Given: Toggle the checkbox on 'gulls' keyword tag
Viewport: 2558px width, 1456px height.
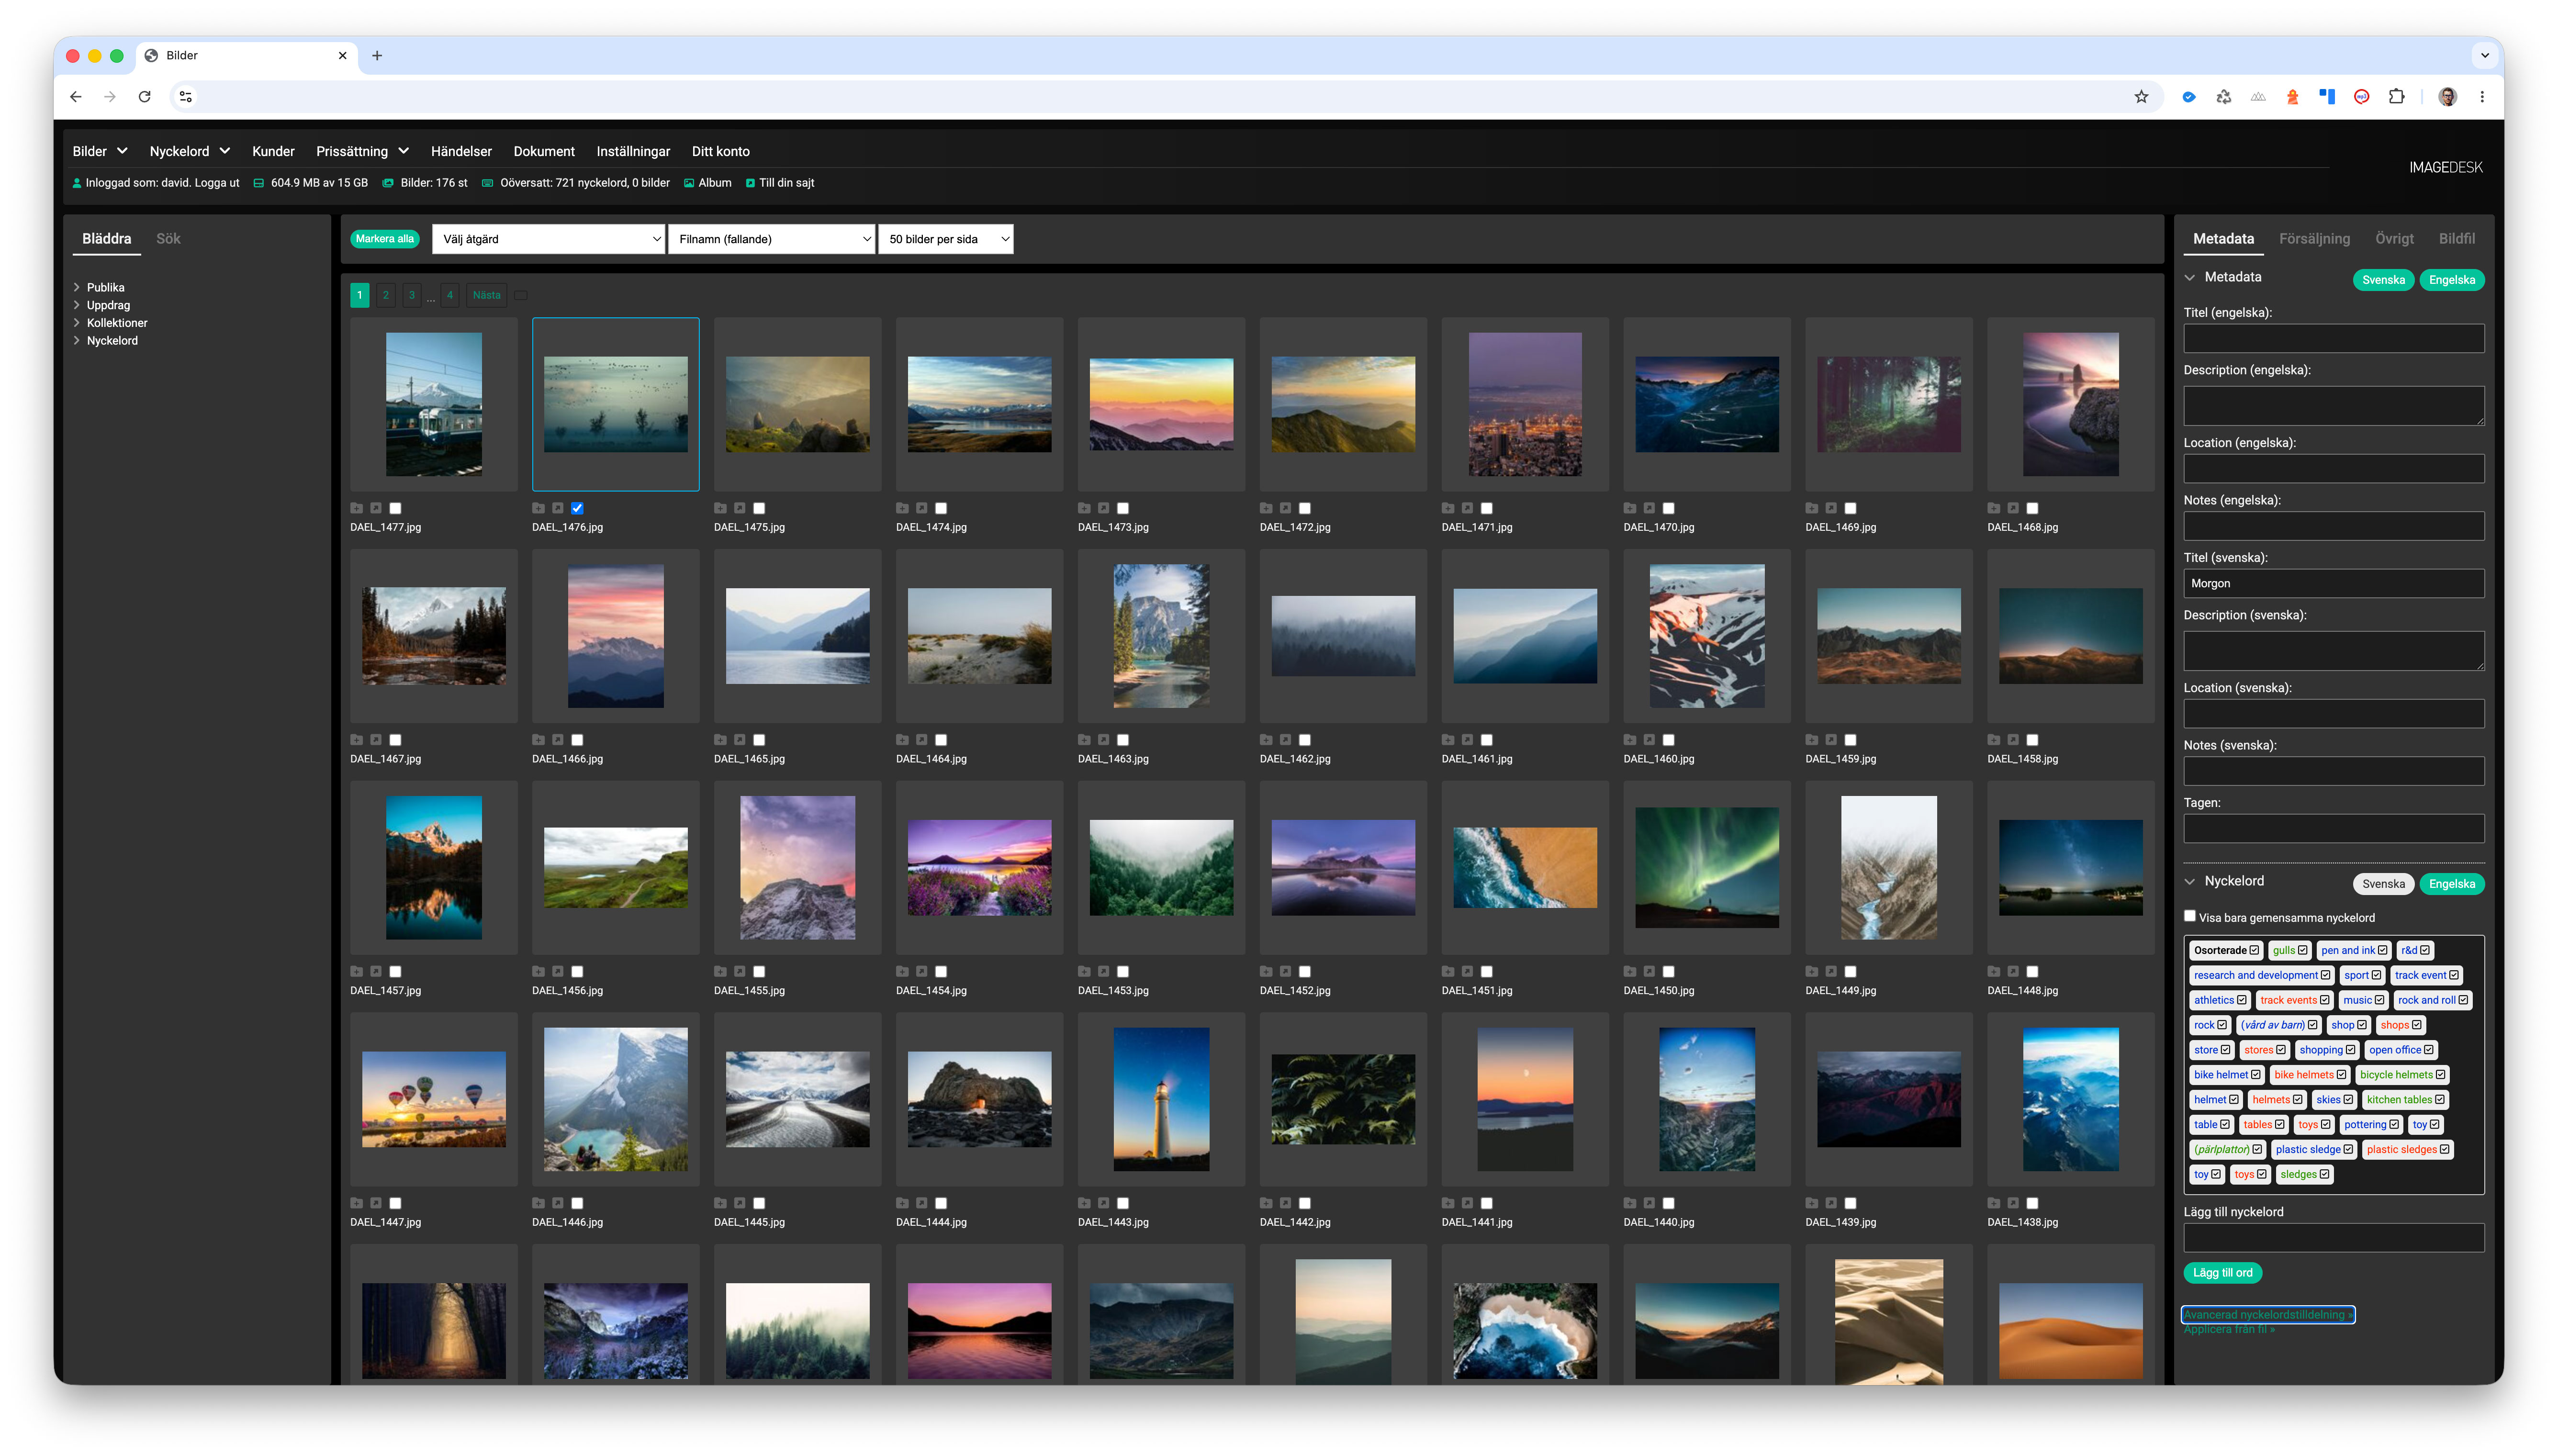Looking at the screenshot, I should click(x=2303, y=950).
